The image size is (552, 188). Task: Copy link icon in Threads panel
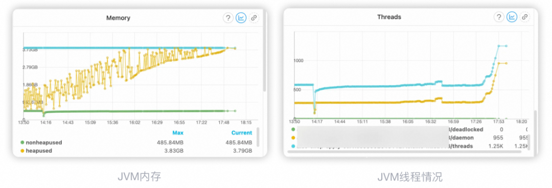point(524,17)
